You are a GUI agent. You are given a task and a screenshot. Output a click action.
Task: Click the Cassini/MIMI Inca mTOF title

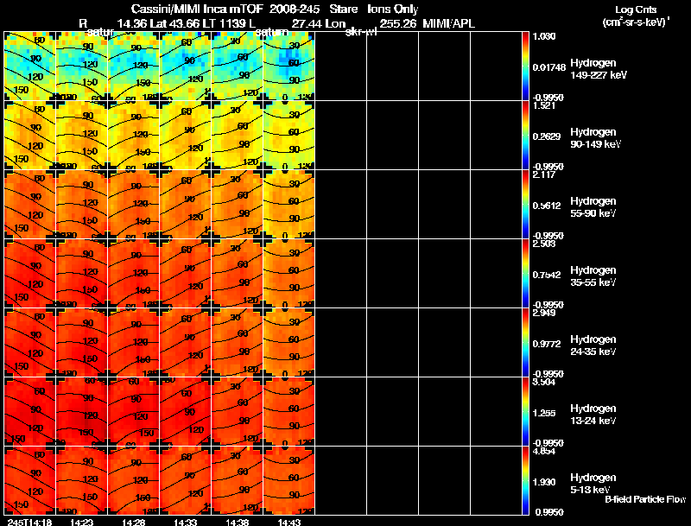coord(198,9)
